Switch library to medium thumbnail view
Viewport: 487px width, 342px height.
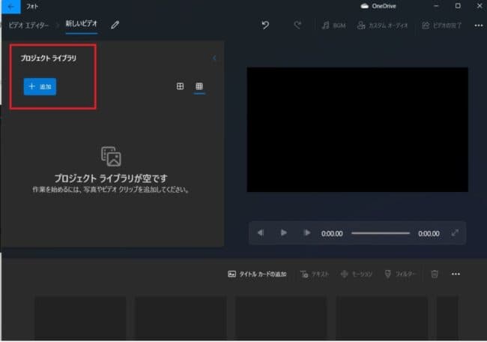180,86
